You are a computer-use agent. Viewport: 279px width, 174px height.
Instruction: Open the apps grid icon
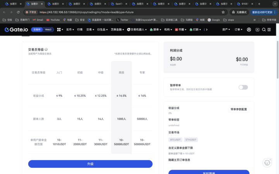click(x=59, y=29)
